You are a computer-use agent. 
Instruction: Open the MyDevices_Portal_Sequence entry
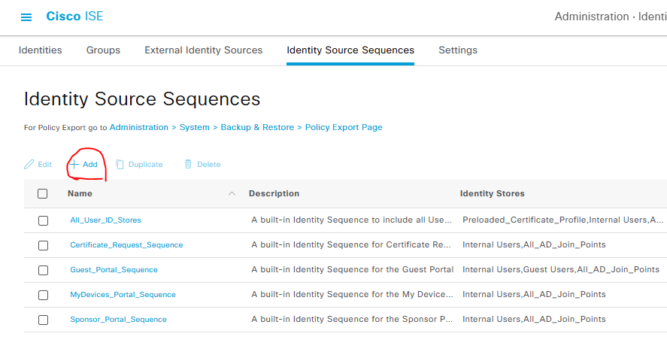(123, 294)
